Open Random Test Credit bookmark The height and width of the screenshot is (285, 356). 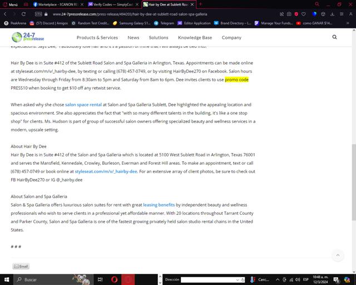(x=90, y=23)
